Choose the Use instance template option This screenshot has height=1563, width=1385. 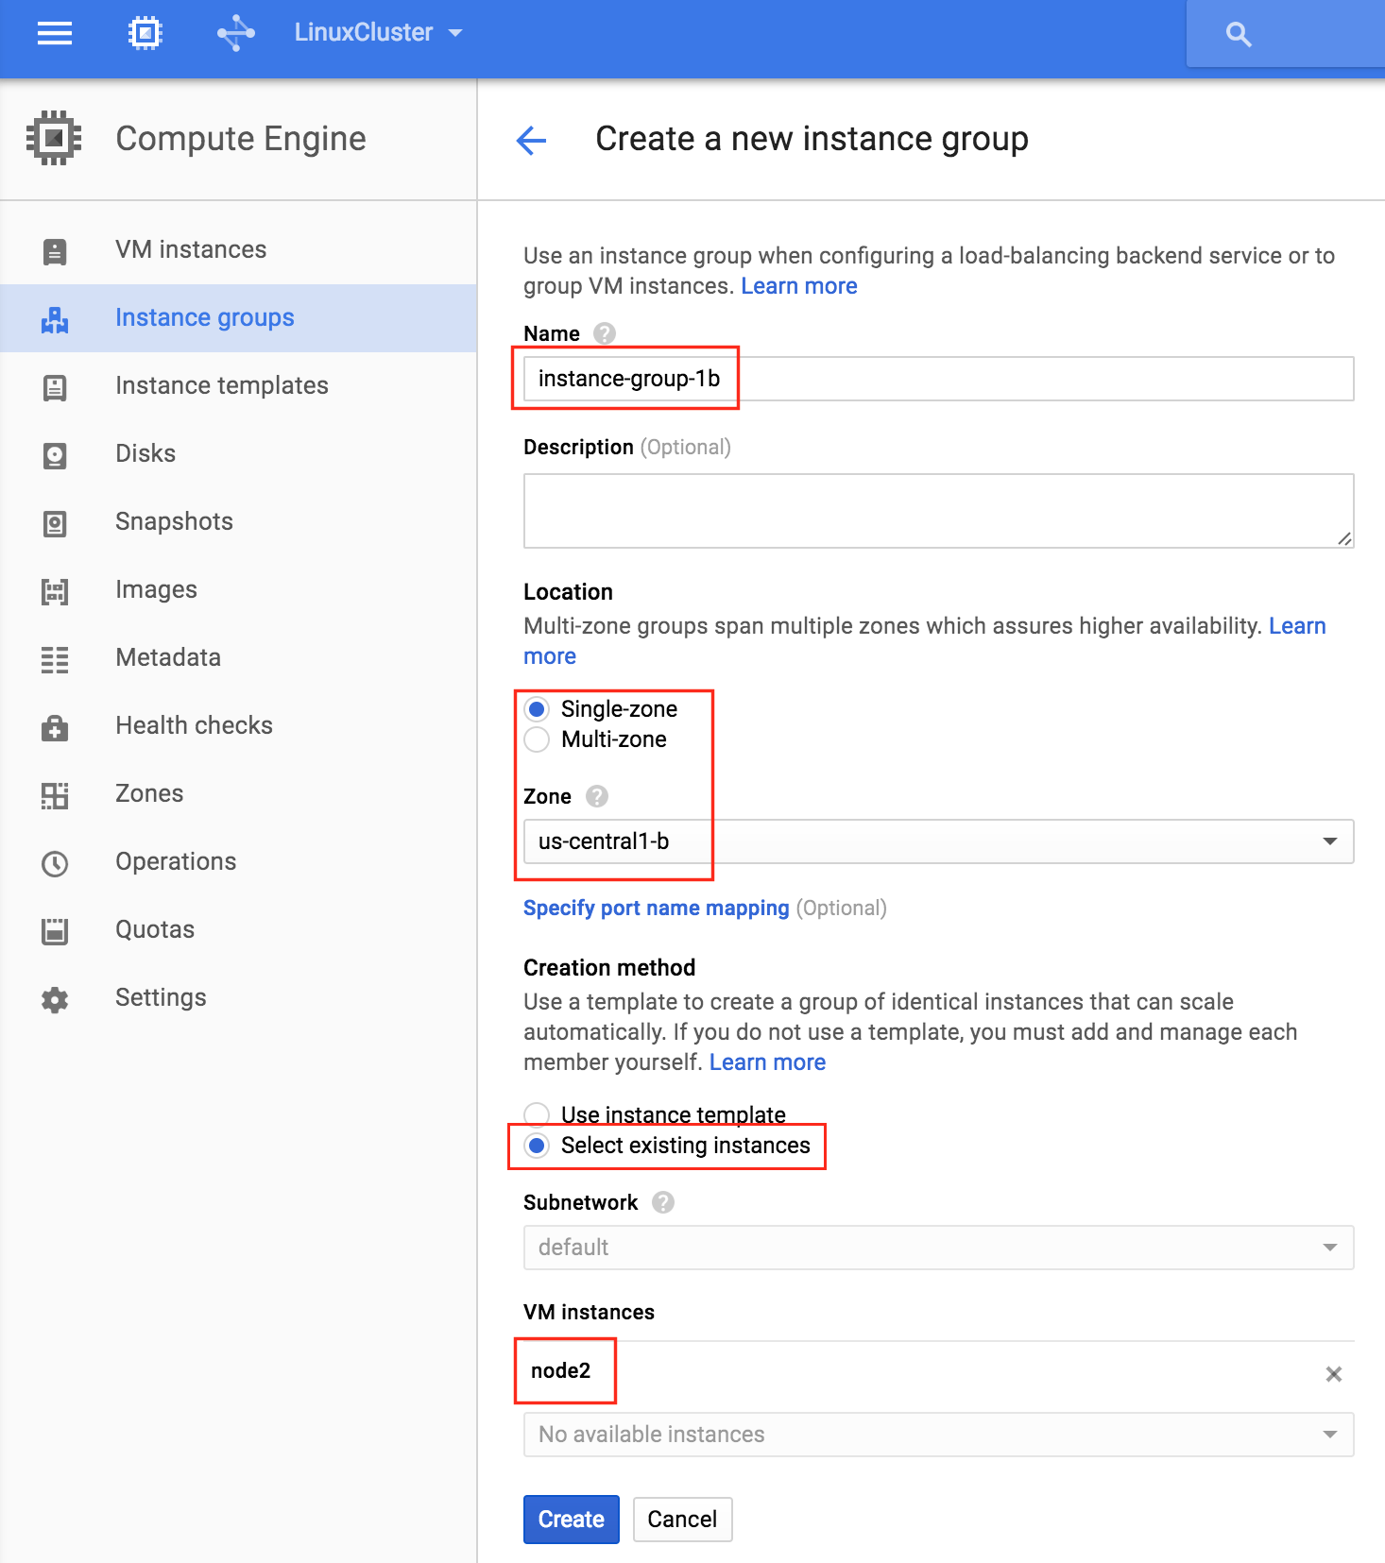(537, 1114)
